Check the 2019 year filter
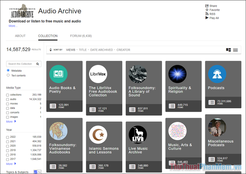 tap(7, 150)
